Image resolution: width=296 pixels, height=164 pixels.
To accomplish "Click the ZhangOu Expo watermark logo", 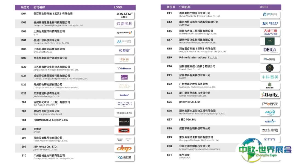I will (264, 150).
